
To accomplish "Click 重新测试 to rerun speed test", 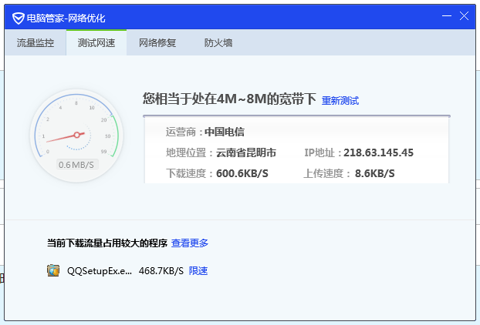I will point(340,101).
